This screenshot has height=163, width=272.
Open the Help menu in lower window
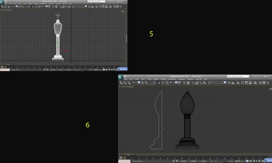[205, 79]
